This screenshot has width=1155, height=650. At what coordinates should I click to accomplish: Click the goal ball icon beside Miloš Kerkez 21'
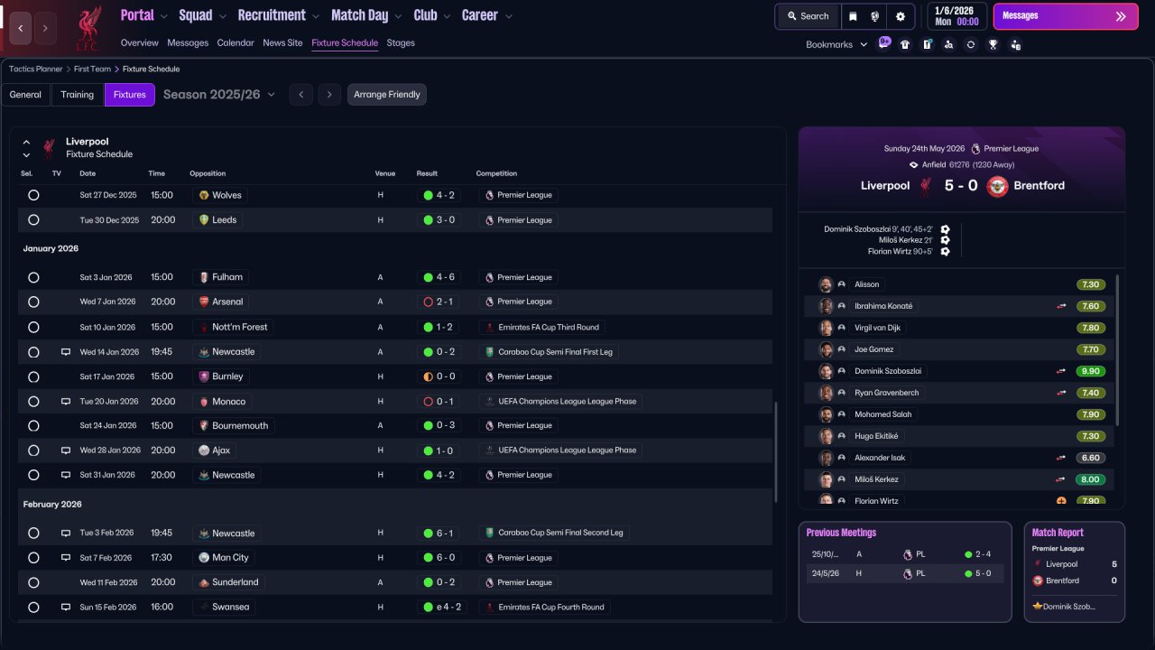(x=945, y=240)
